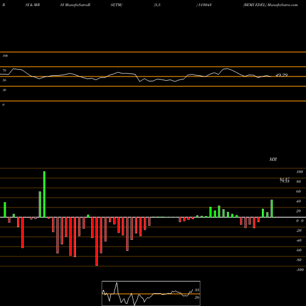Click the SI MunafaSutraR header text
Viewport: 306px width, 306px height.
(x=75, y=5)
